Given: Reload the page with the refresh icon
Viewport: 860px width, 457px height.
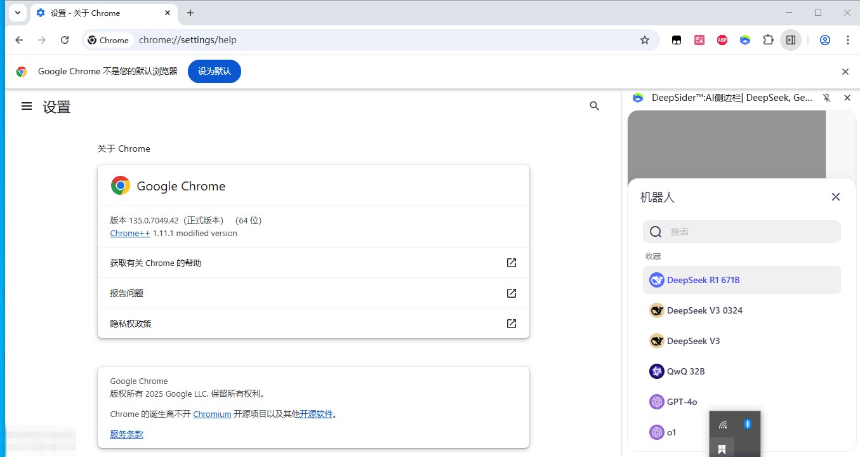Looking at the screenshot, I should click(65, 40).
